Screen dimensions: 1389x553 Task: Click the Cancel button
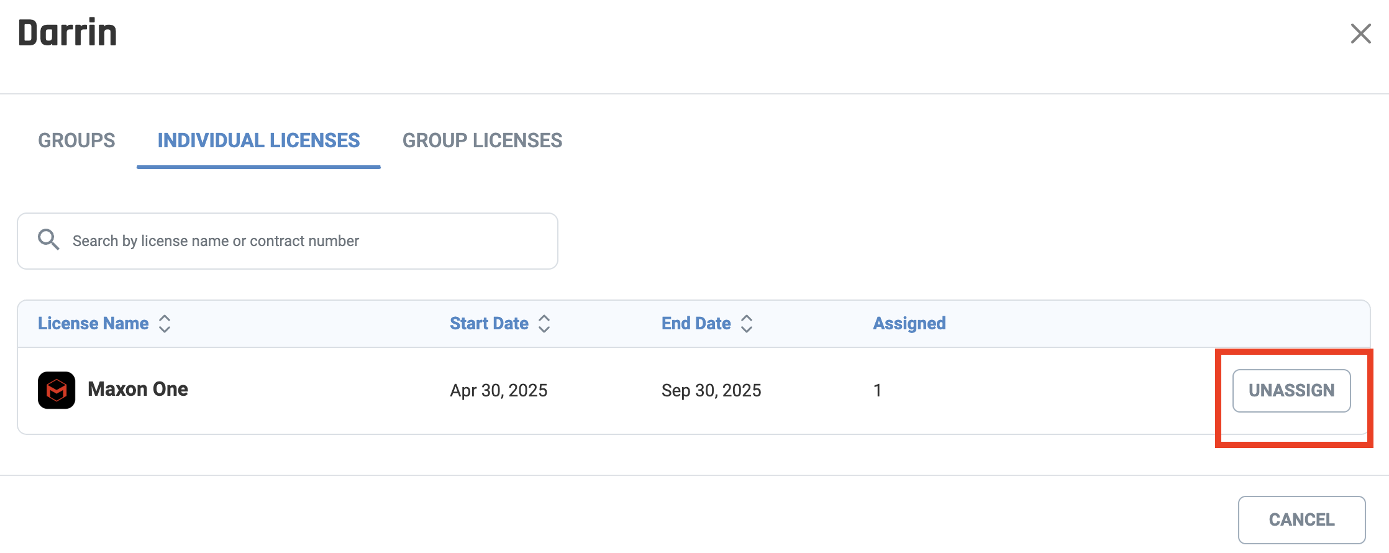point(1302,519)
